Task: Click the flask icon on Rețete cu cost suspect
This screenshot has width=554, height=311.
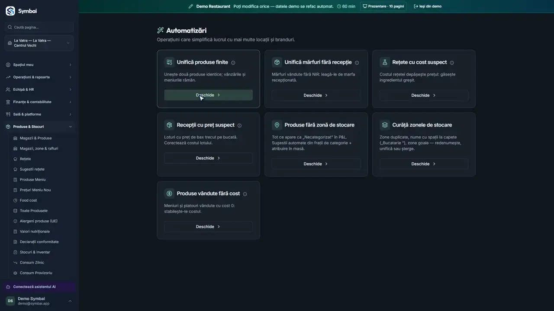Action: click(385, 62)
